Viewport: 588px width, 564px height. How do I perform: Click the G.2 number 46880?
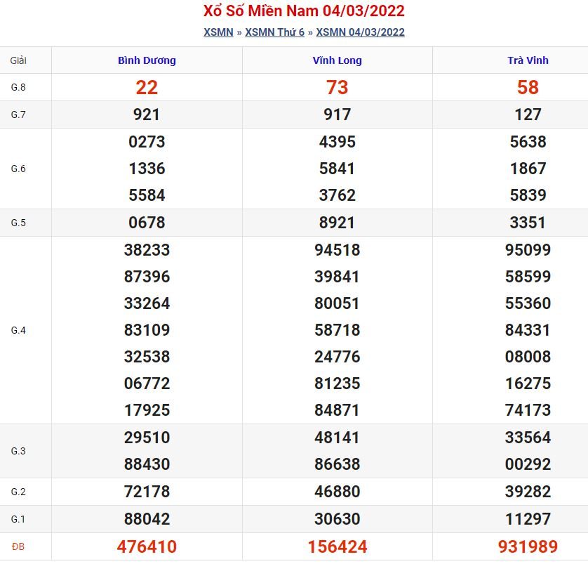337,492
